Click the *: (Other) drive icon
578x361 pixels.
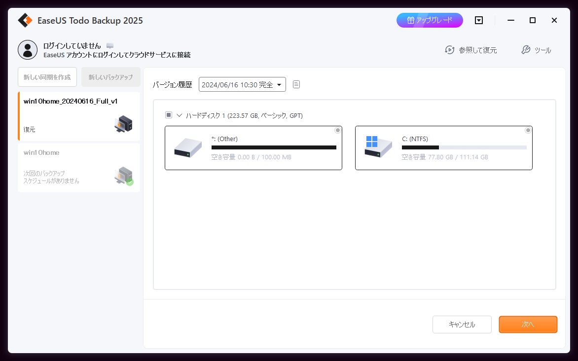click(188, 147)
